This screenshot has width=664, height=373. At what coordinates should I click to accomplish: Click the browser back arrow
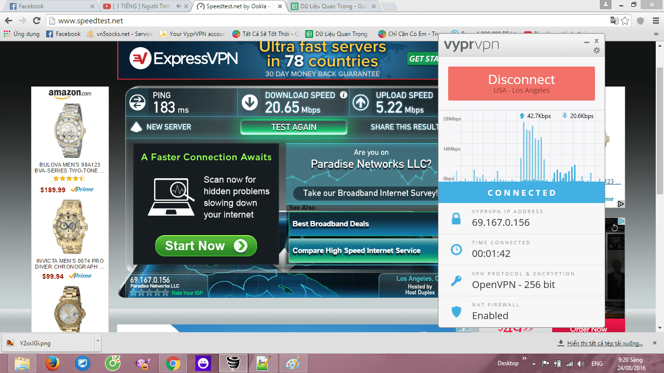pyautogui.click(x=9, y=21)
